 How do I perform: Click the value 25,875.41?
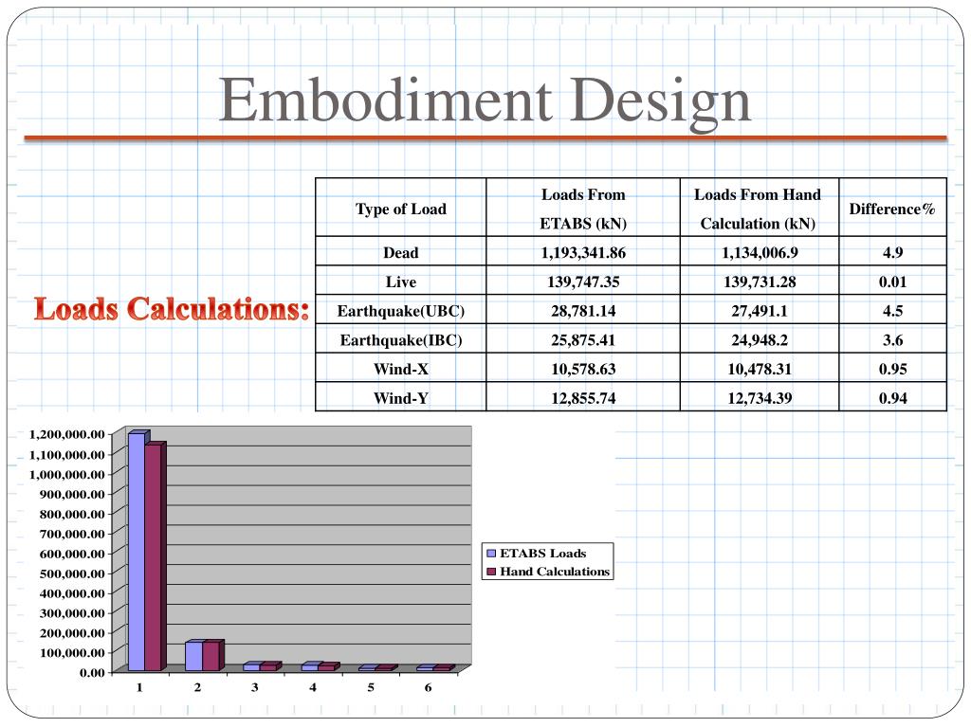[583, 340]
